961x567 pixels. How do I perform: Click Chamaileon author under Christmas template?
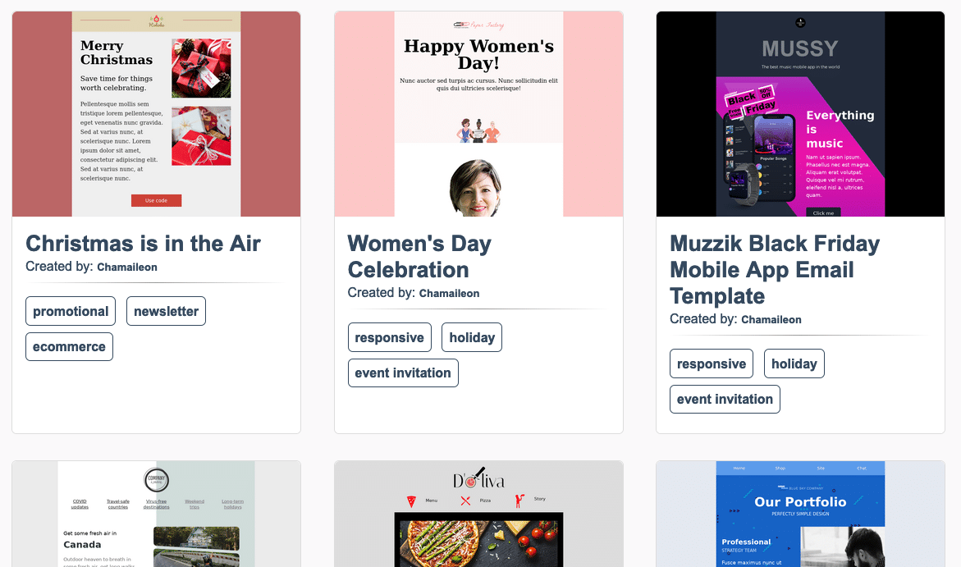pos(127,267)
